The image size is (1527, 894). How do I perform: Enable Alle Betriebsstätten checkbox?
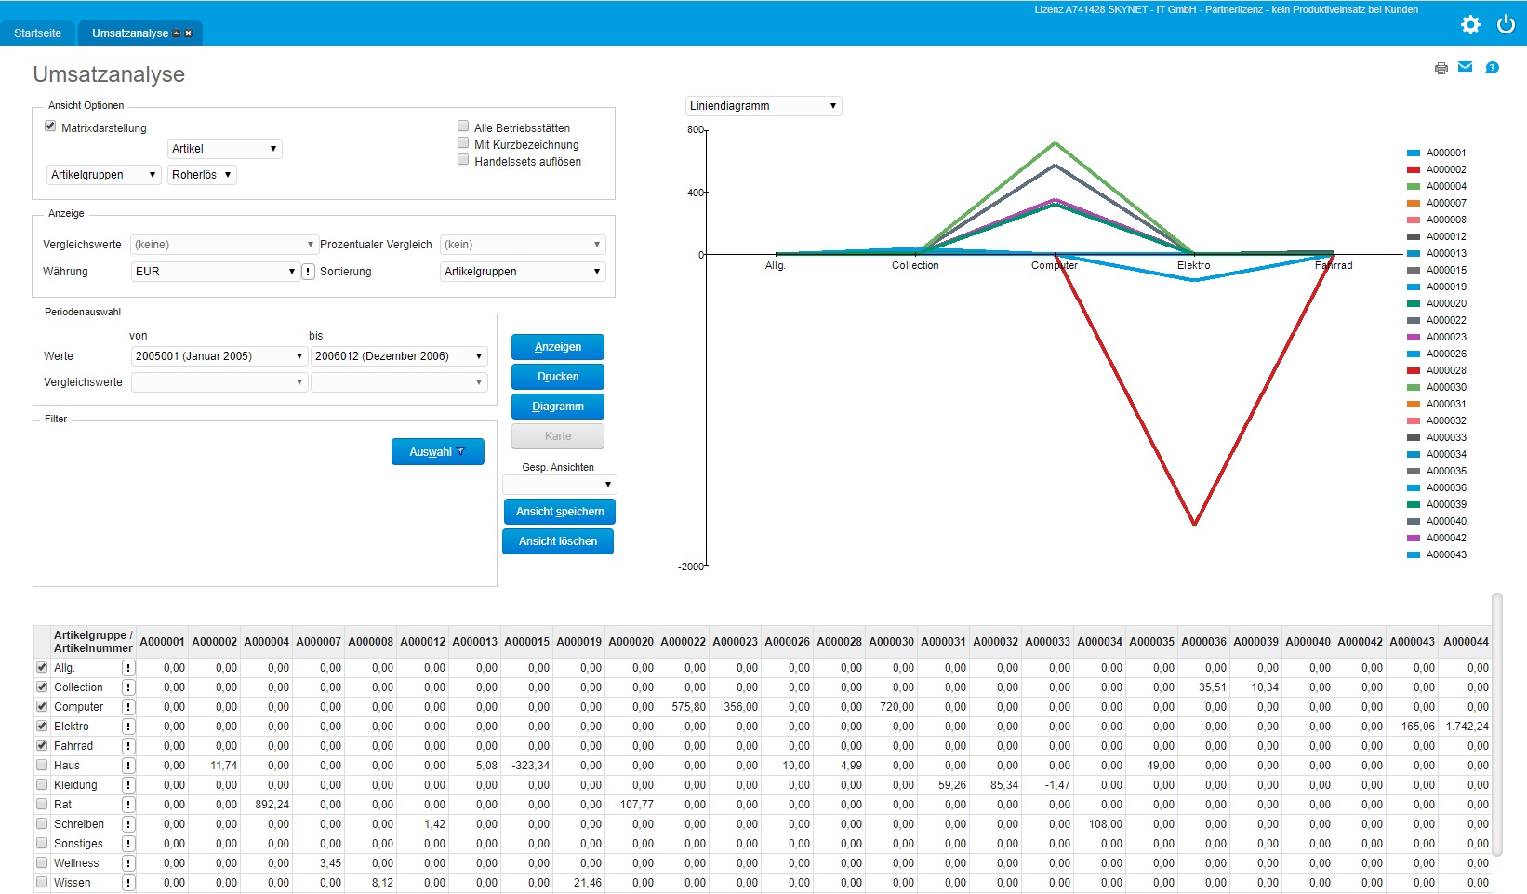463,127
